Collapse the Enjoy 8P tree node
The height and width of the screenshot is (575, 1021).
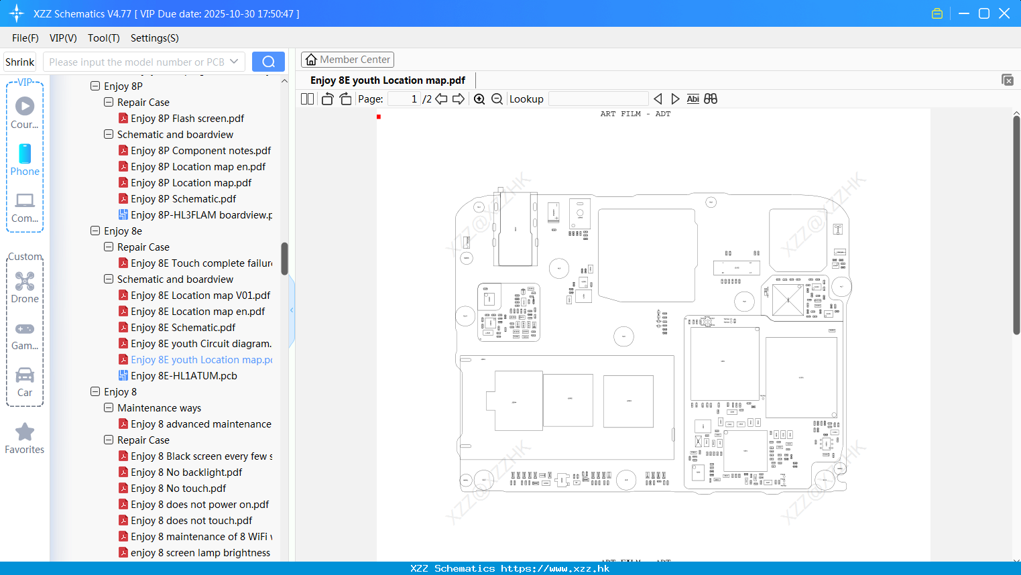click(95, 86)
